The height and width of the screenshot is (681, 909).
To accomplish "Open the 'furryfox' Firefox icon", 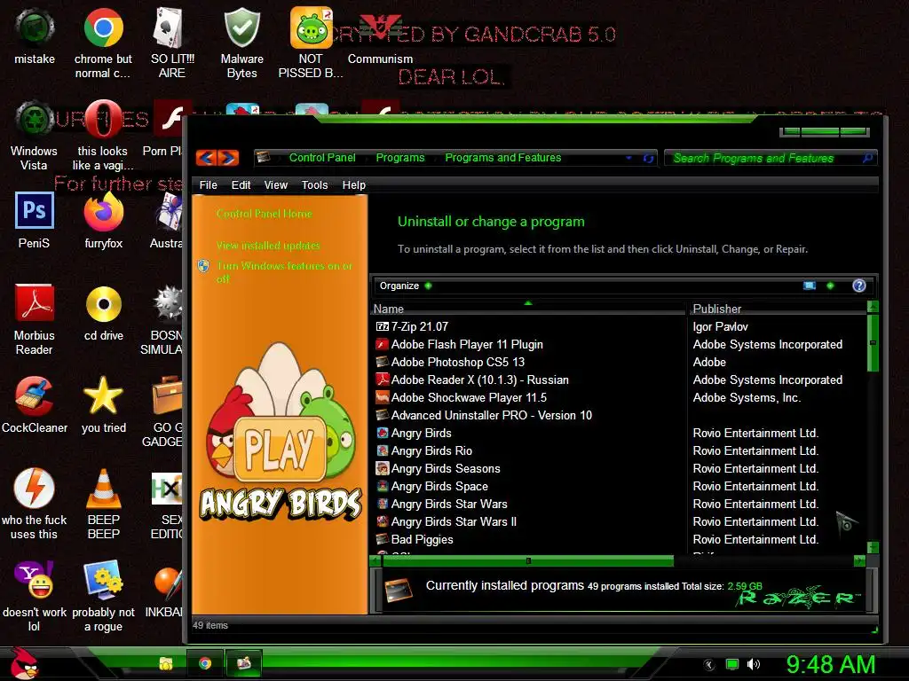I will tap(103, 221).
